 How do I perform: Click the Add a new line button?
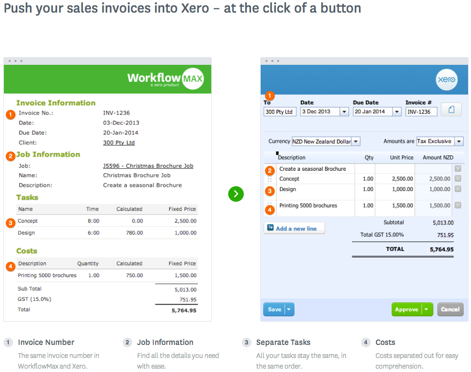tap(294, 228)
